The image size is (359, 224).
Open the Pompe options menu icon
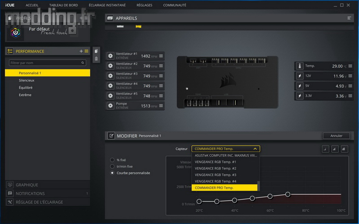coord(161,106)
